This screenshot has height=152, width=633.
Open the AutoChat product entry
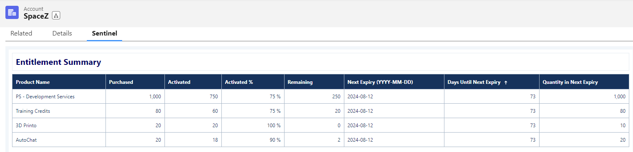[26, 140]
